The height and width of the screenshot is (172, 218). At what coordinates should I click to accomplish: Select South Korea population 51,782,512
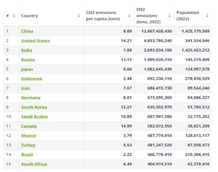pos(198,107)
